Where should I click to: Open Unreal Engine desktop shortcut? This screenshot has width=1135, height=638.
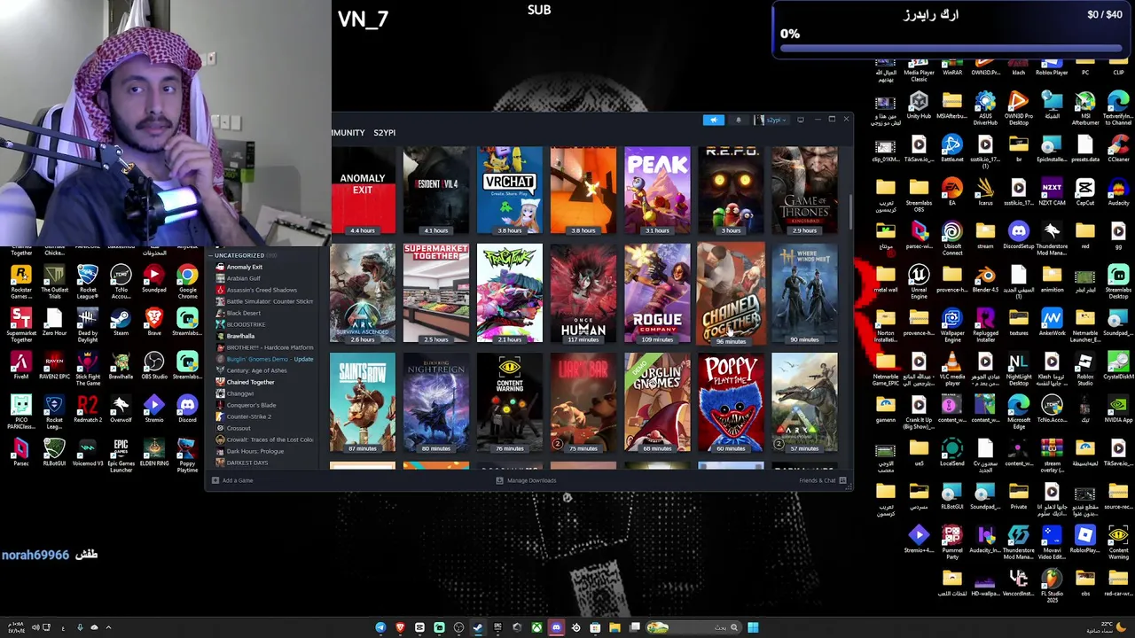[919, 282]
